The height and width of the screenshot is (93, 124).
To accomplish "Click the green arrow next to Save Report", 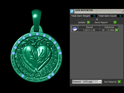I will click(115, 22).
